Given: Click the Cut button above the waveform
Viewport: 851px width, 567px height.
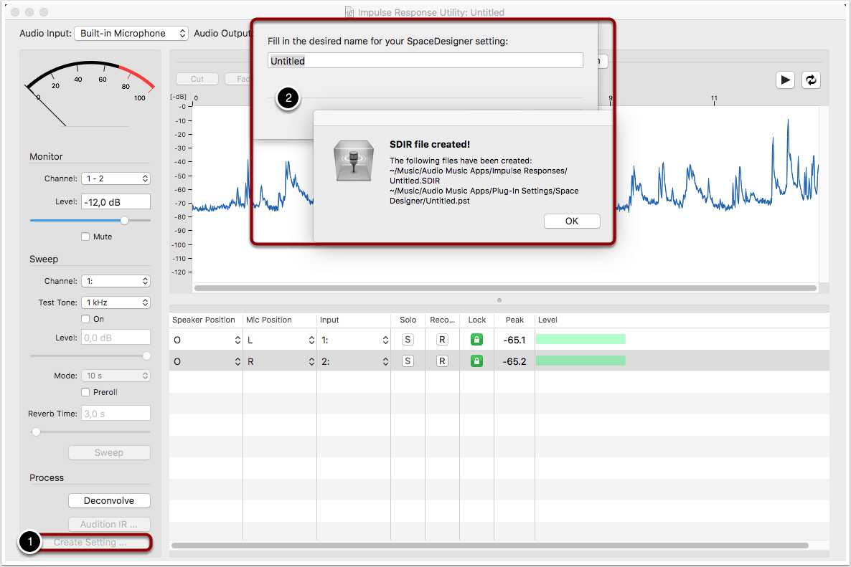Looking at the screenshot, I should [197, 79].
